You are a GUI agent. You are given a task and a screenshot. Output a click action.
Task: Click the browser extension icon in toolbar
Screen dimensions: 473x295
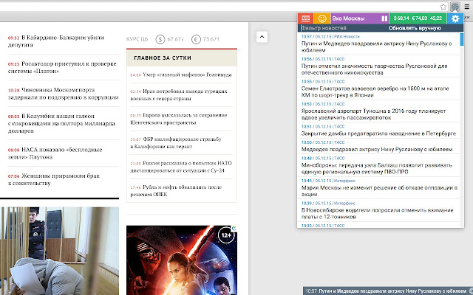(x=455, y=7)
